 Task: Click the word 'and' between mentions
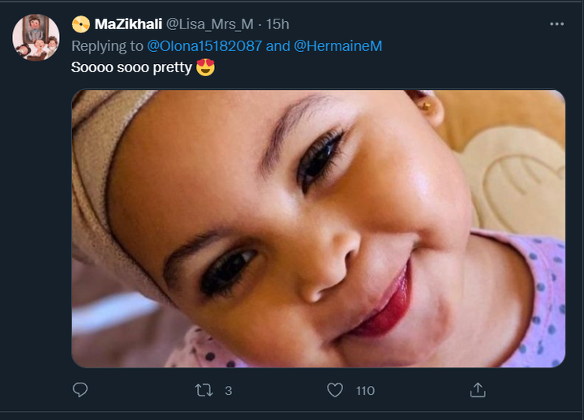coord(278,46)
